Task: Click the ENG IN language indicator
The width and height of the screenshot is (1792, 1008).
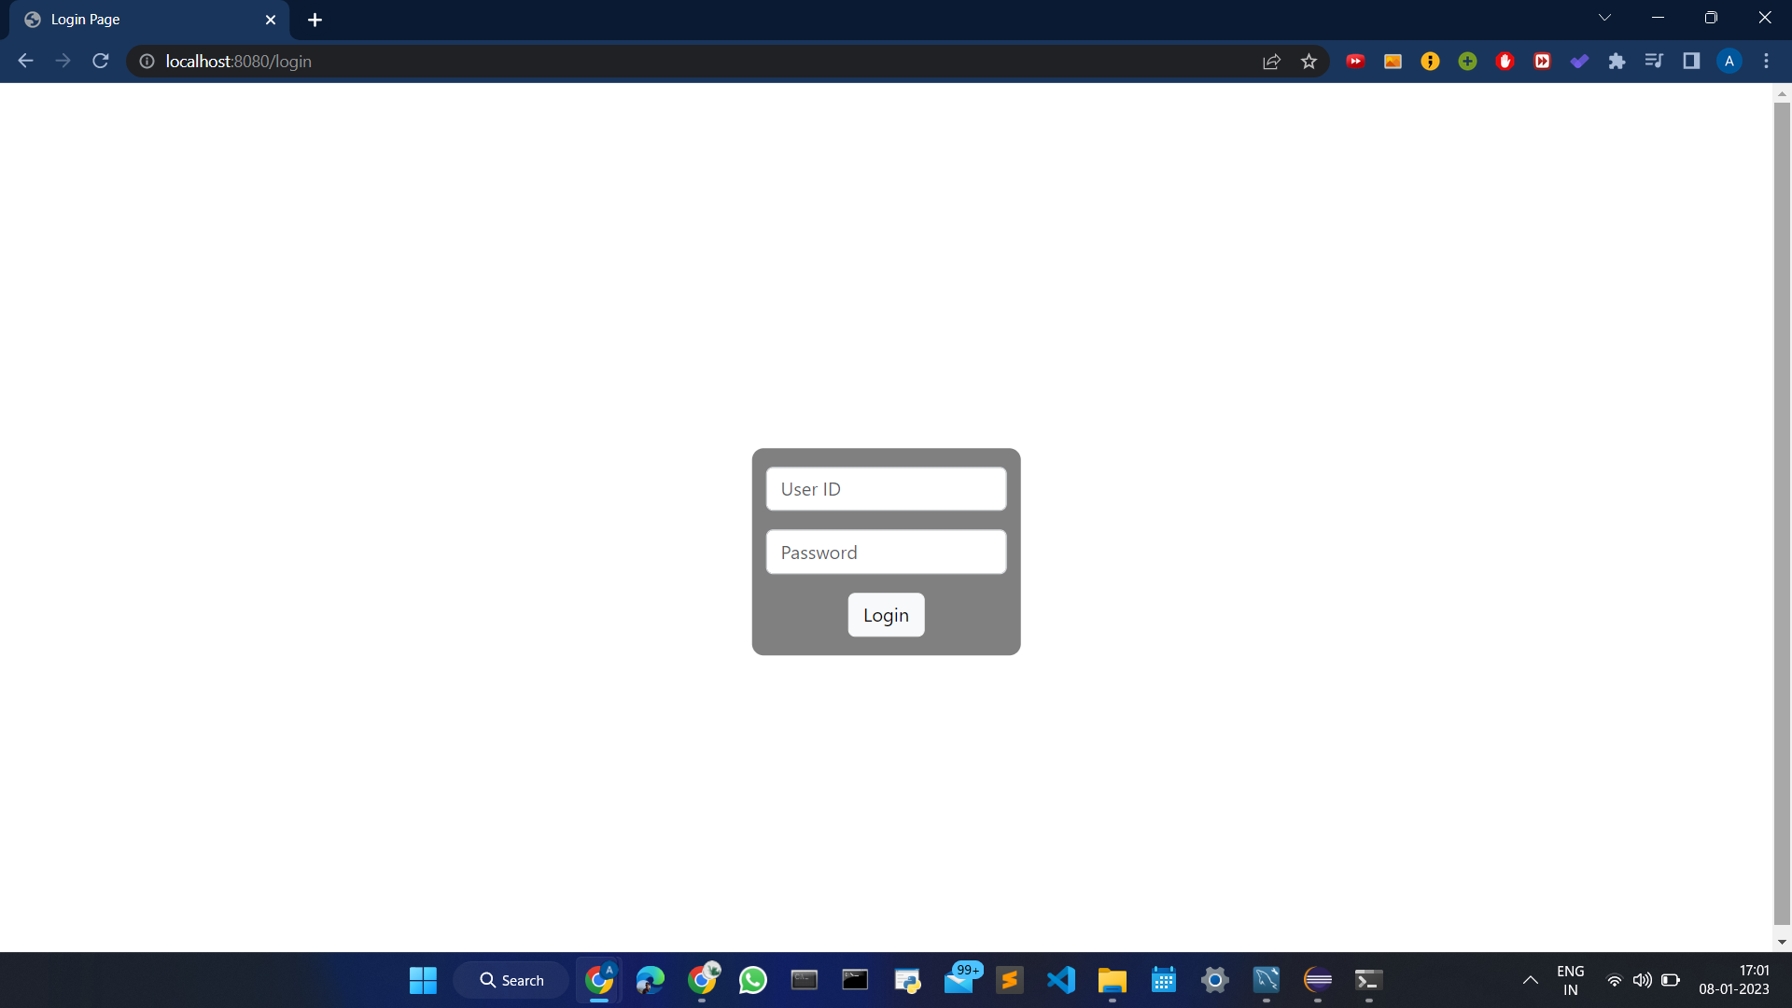Action: click(1571, 980)
